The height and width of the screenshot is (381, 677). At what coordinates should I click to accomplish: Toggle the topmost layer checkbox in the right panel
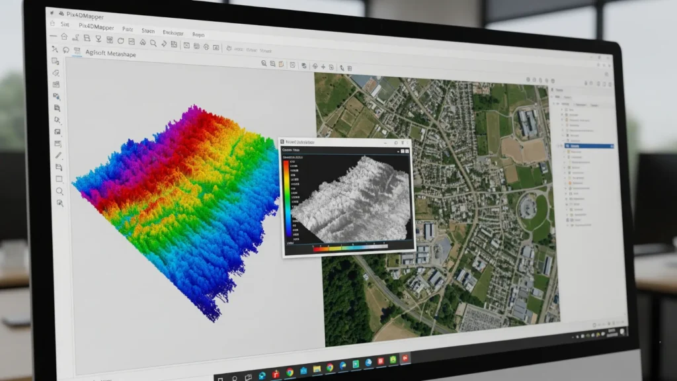click(561, 109)
